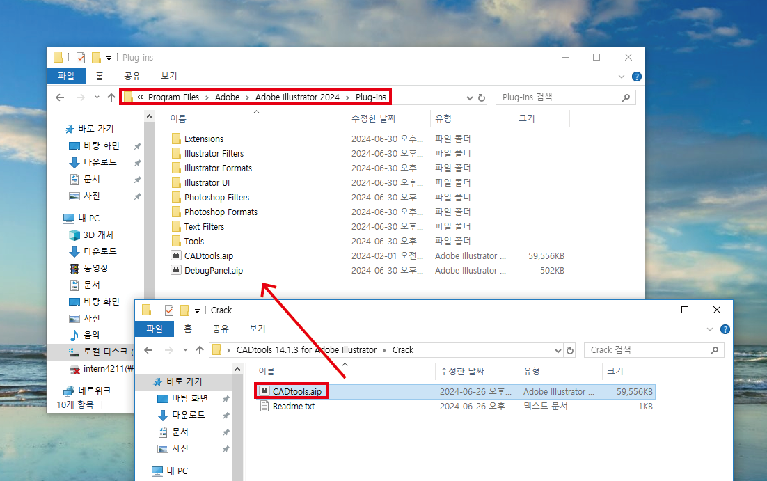Go back in the Crack window

149,350
